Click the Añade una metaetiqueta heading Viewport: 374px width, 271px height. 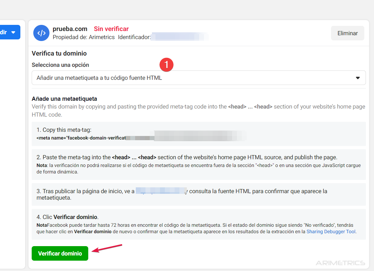pos(64,99)
